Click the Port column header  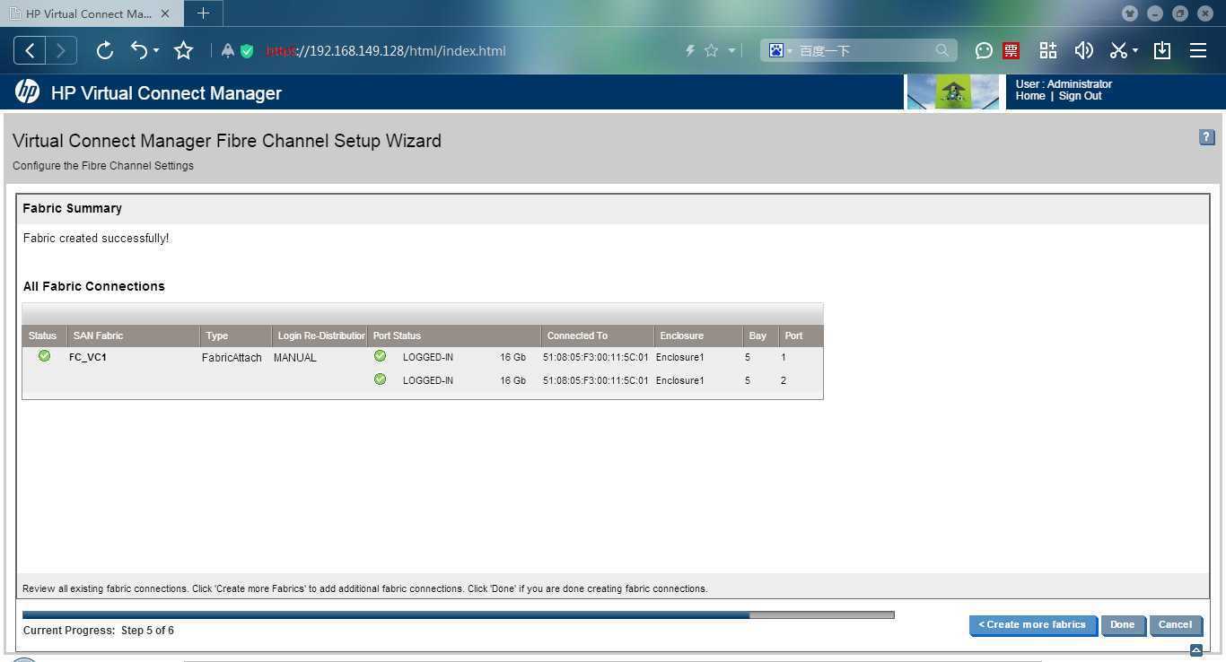click(801, 335)
